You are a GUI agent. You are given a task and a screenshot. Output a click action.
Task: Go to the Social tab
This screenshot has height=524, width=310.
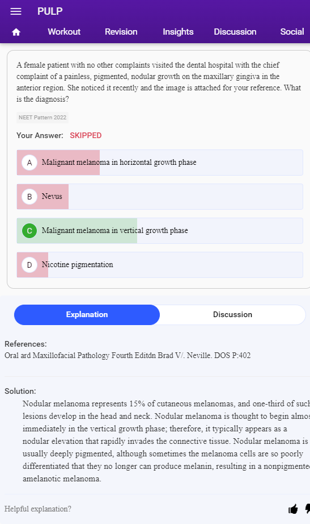point(292,32)
